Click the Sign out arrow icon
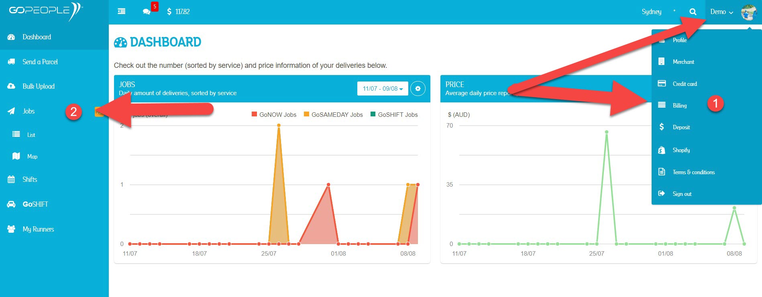 click(x=662, y=193)
